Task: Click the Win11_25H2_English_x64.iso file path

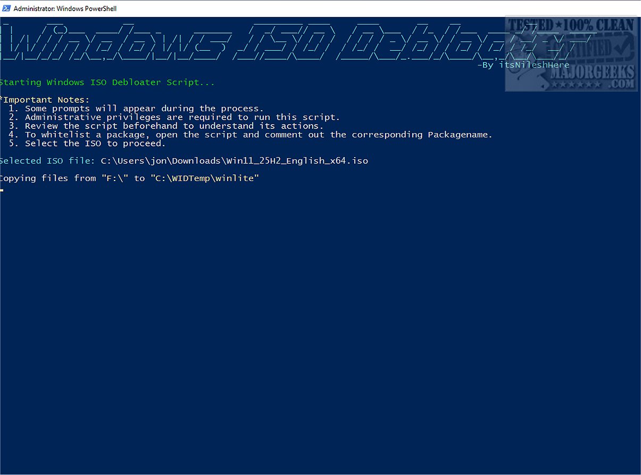Action: pyautogui.click(x=234, y=161)
